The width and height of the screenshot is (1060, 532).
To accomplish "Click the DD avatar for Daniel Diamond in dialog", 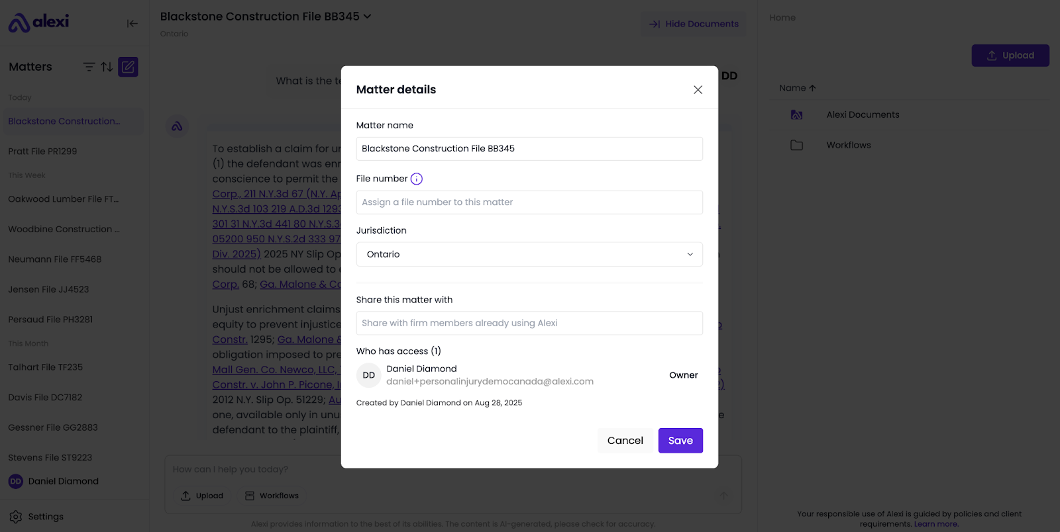I will click(369, 375).
